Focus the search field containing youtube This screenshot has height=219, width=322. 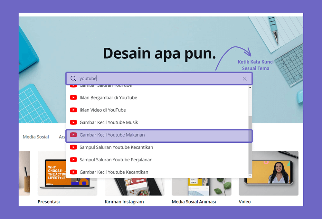(159, 79)
